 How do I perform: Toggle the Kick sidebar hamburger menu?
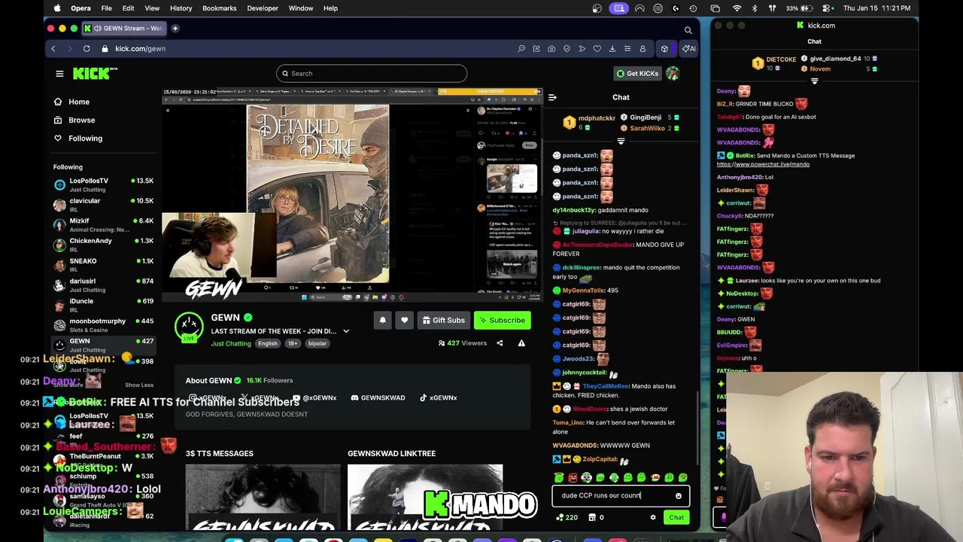pyautogui.click(x=59, y=74)
